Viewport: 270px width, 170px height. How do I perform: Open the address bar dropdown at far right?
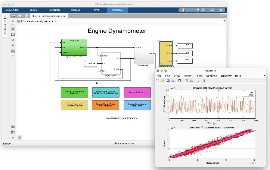tap(224, 21)
